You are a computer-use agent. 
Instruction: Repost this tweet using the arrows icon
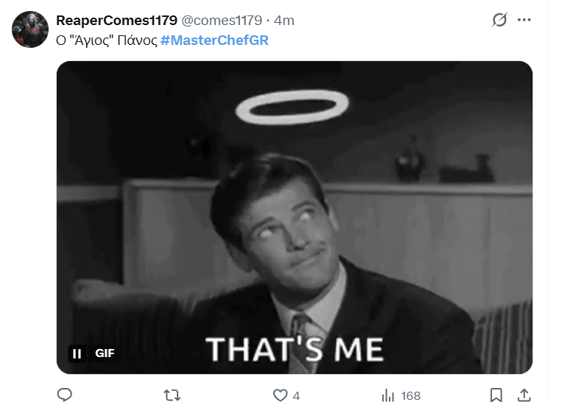[x=172, y=395]
